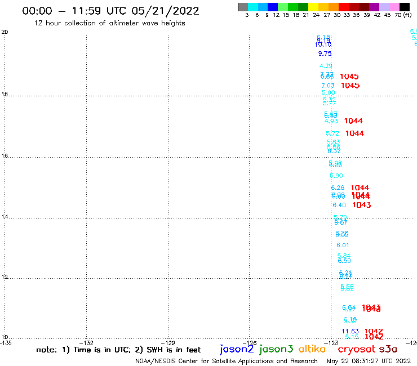417x366 pixels.
Task: Click subtitle '12 hour collection of altimeter wave heights'
Action: [x=109, y=23]
